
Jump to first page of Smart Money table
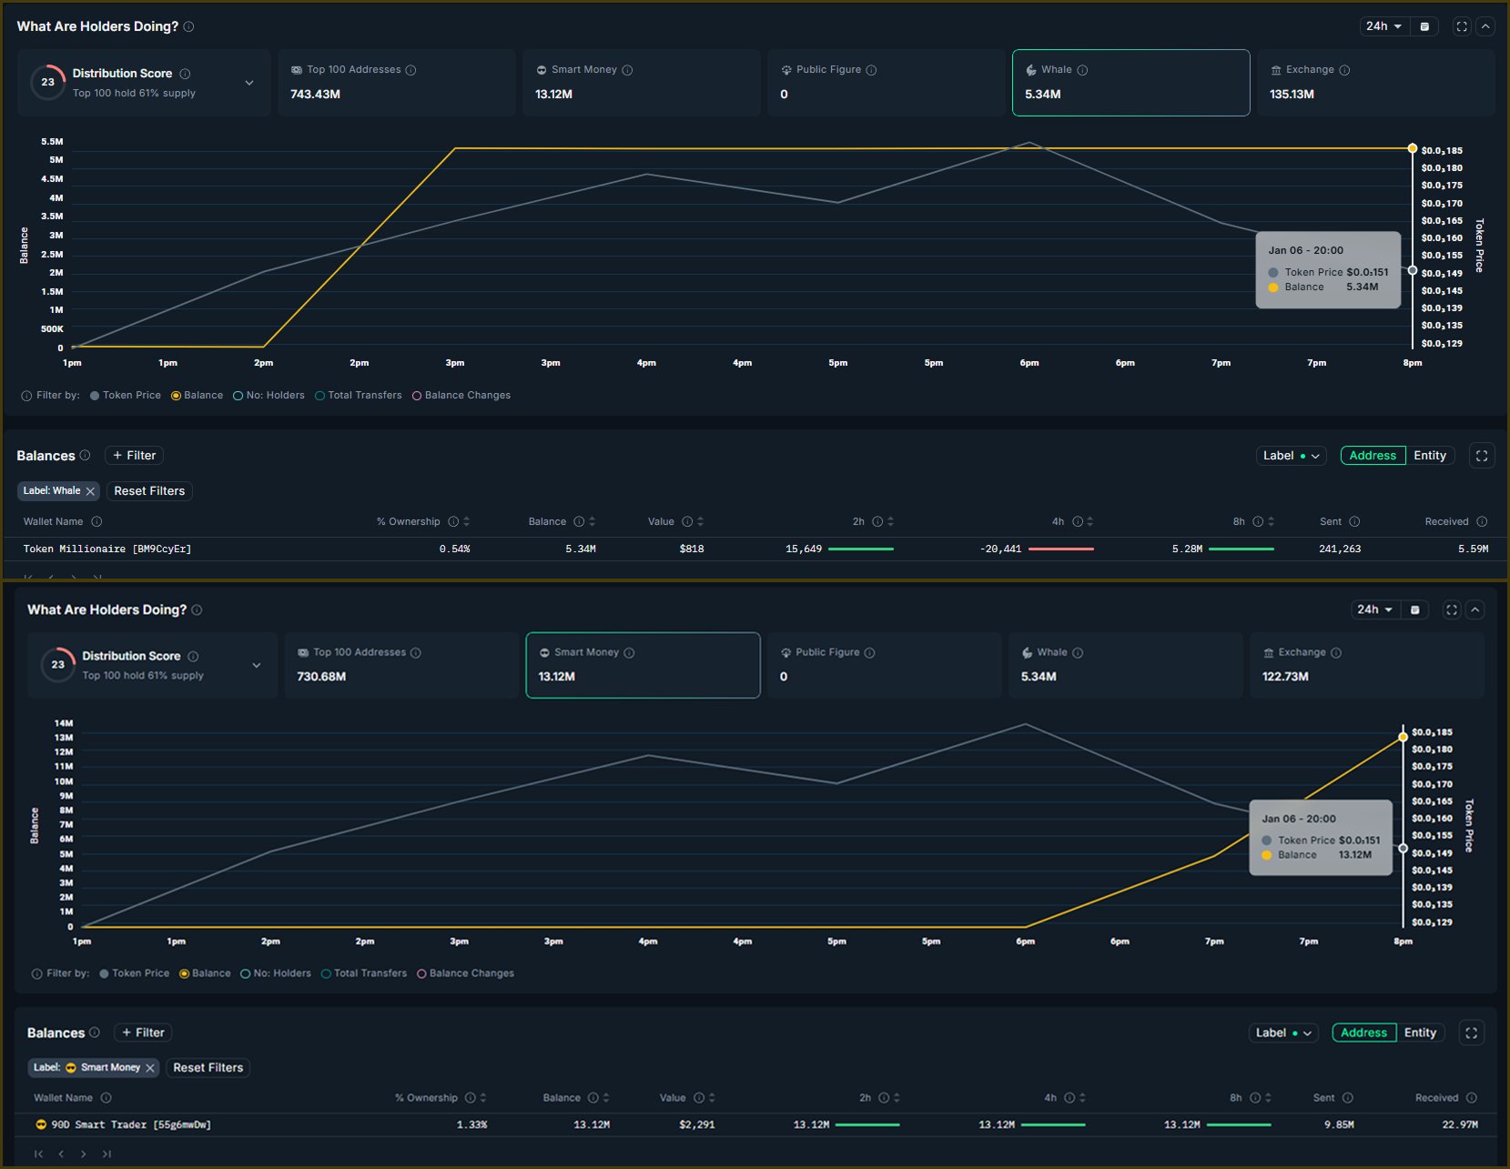click(38, 1154)
